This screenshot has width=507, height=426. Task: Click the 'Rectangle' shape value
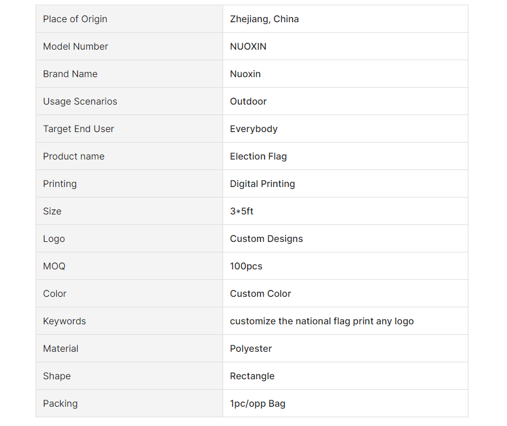(252, 376)
